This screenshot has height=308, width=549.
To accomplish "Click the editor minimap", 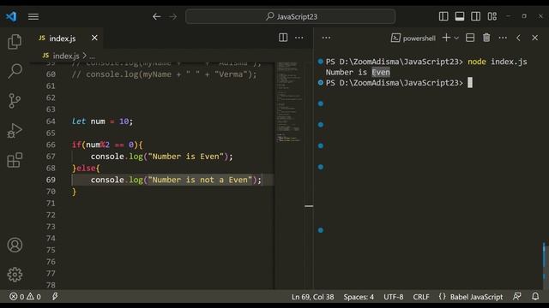I will (x=289, y=102).
